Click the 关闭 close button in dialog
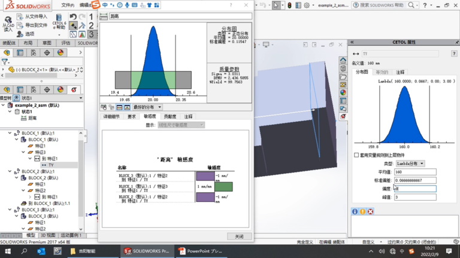The image size is (460, 258). 239,236
